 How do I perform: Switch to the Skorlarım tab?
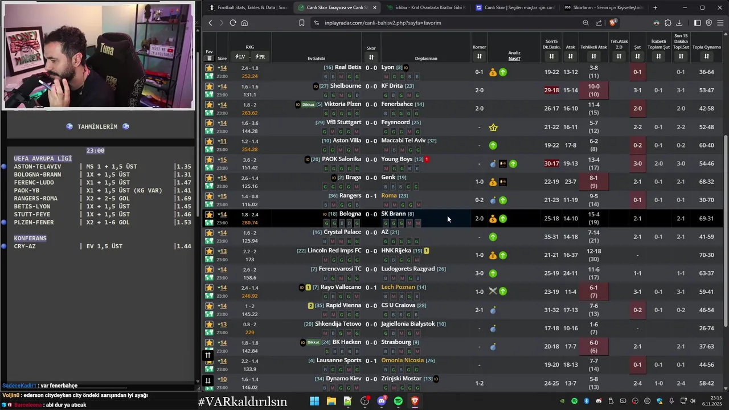pyautogui.click(x=604, y=7)
